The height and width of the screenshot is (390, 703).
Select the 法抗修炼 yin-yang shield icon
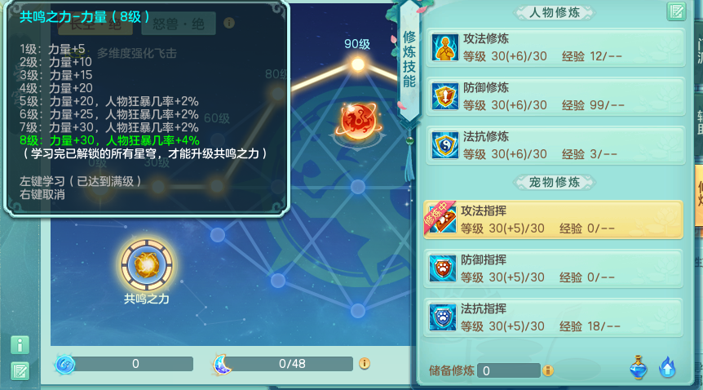tap(444, 145)
